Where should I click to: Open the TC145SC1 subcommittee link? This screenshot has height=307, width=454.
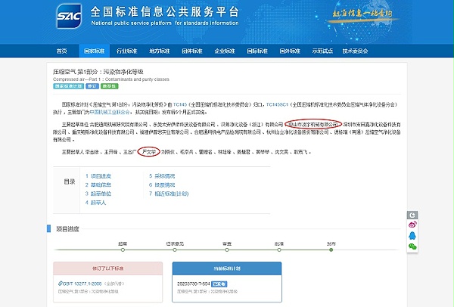click(x=277, y=104)
